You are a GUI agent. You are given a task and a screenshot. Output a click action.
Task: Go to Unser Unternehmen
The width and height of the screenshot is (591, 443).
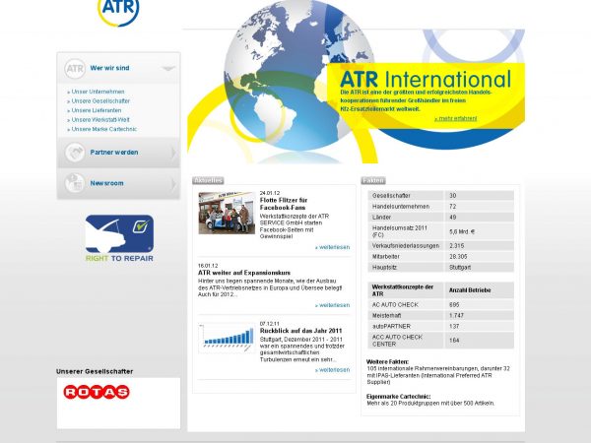96,92
